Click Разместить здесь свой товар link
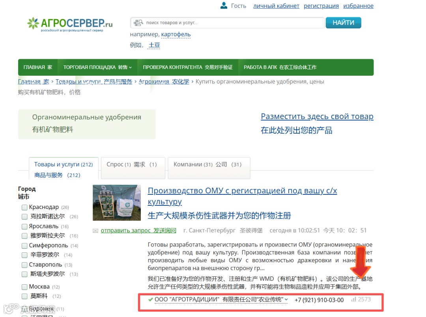The height and width of the screenshot is (317, 426). click(x=317, y=117)
